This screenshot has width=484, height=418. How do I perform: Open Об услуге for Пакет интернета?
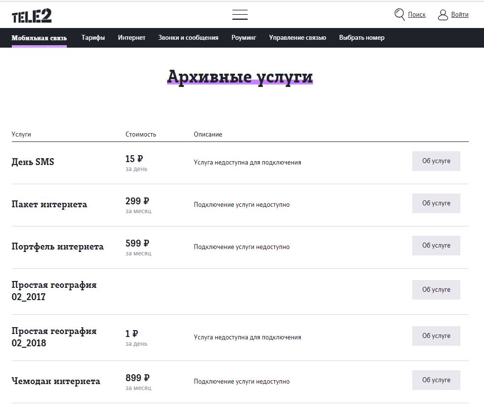click(436, 203)
